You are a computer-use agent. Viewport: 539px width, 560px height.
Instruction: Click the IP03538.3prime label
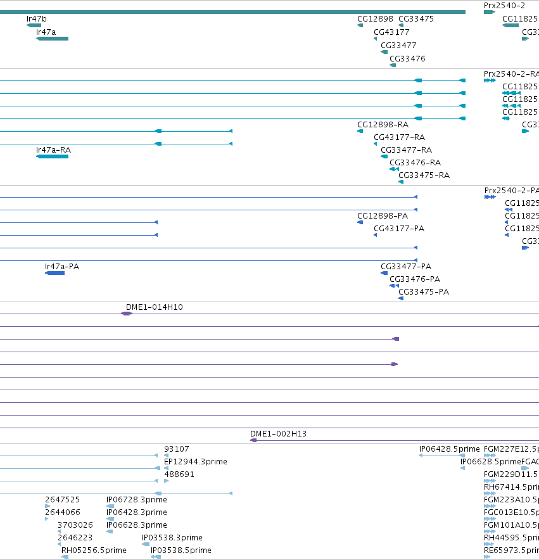(172, 538)
